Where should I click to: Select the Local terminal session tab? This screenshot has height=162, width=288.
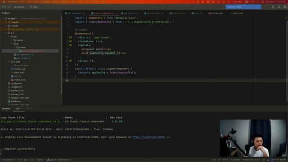17,108
